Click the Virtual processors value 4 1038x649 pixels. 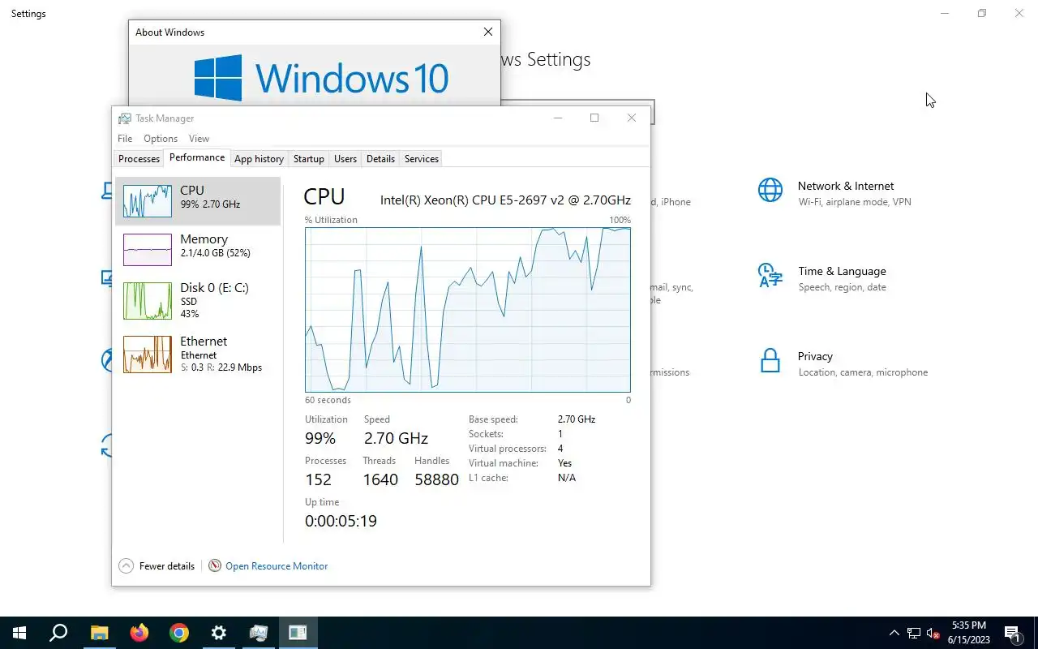[x=560, y=449]
